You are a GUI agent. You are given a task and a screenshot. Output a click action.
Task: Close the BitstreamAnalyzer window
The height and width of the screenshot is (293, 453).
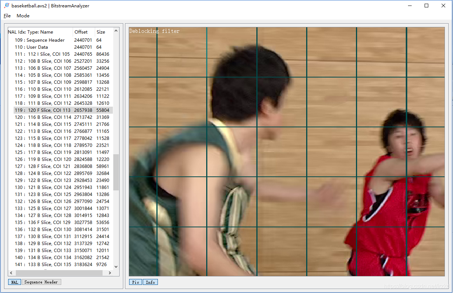[443, 6]
